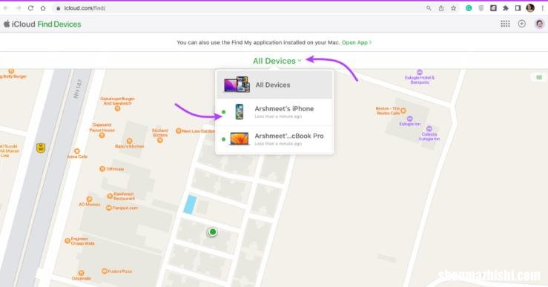The height and width of the screenshot is (287, 548).
Task: Click the square purple extension icon
Action: pyautogui.click(x=493, y=8)
